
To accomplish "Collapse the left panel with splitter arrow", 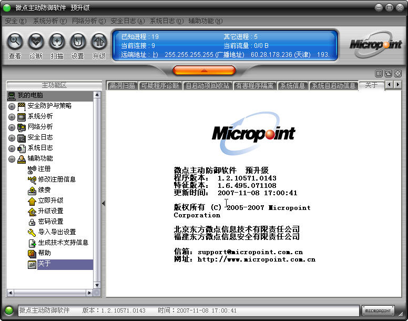I will 104,203.
